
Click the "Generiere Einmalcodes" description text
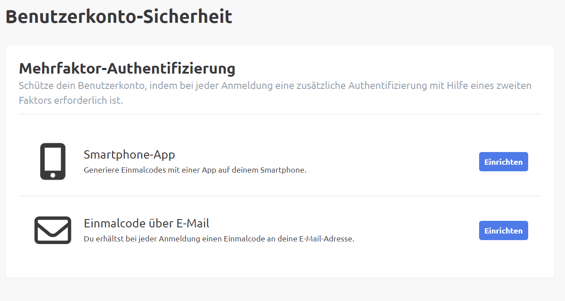click(x=195, y=170)
